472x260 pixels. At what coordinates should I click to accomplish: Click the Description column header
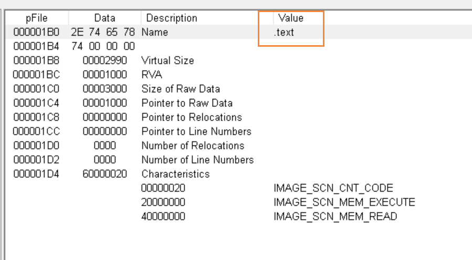172,18
